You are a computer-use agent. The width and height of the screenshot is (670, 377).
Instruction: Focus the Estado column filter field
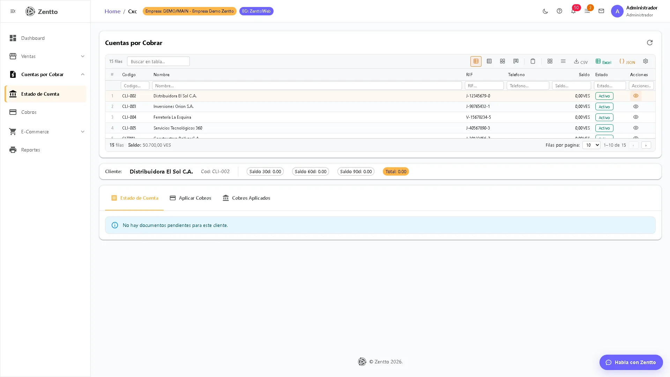tap(610, 86)
